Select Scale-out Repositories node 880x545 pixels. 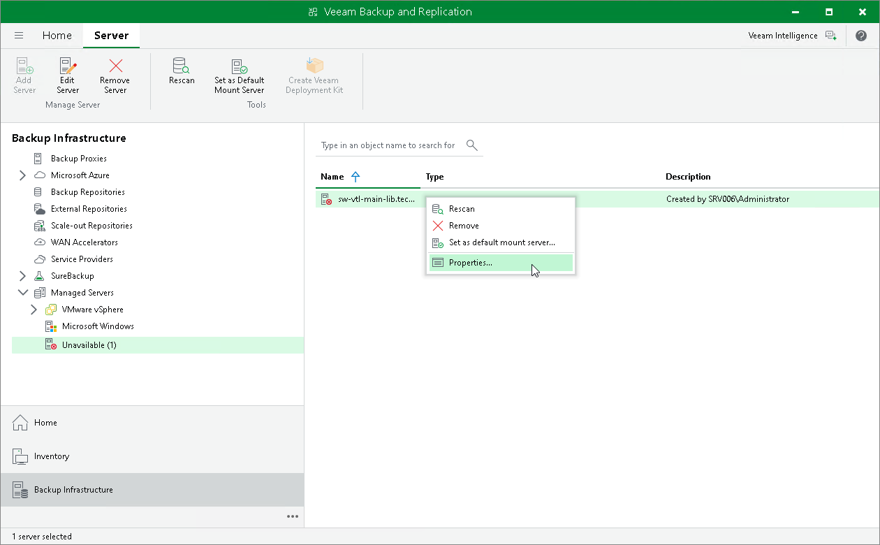[x=91, y=226]
